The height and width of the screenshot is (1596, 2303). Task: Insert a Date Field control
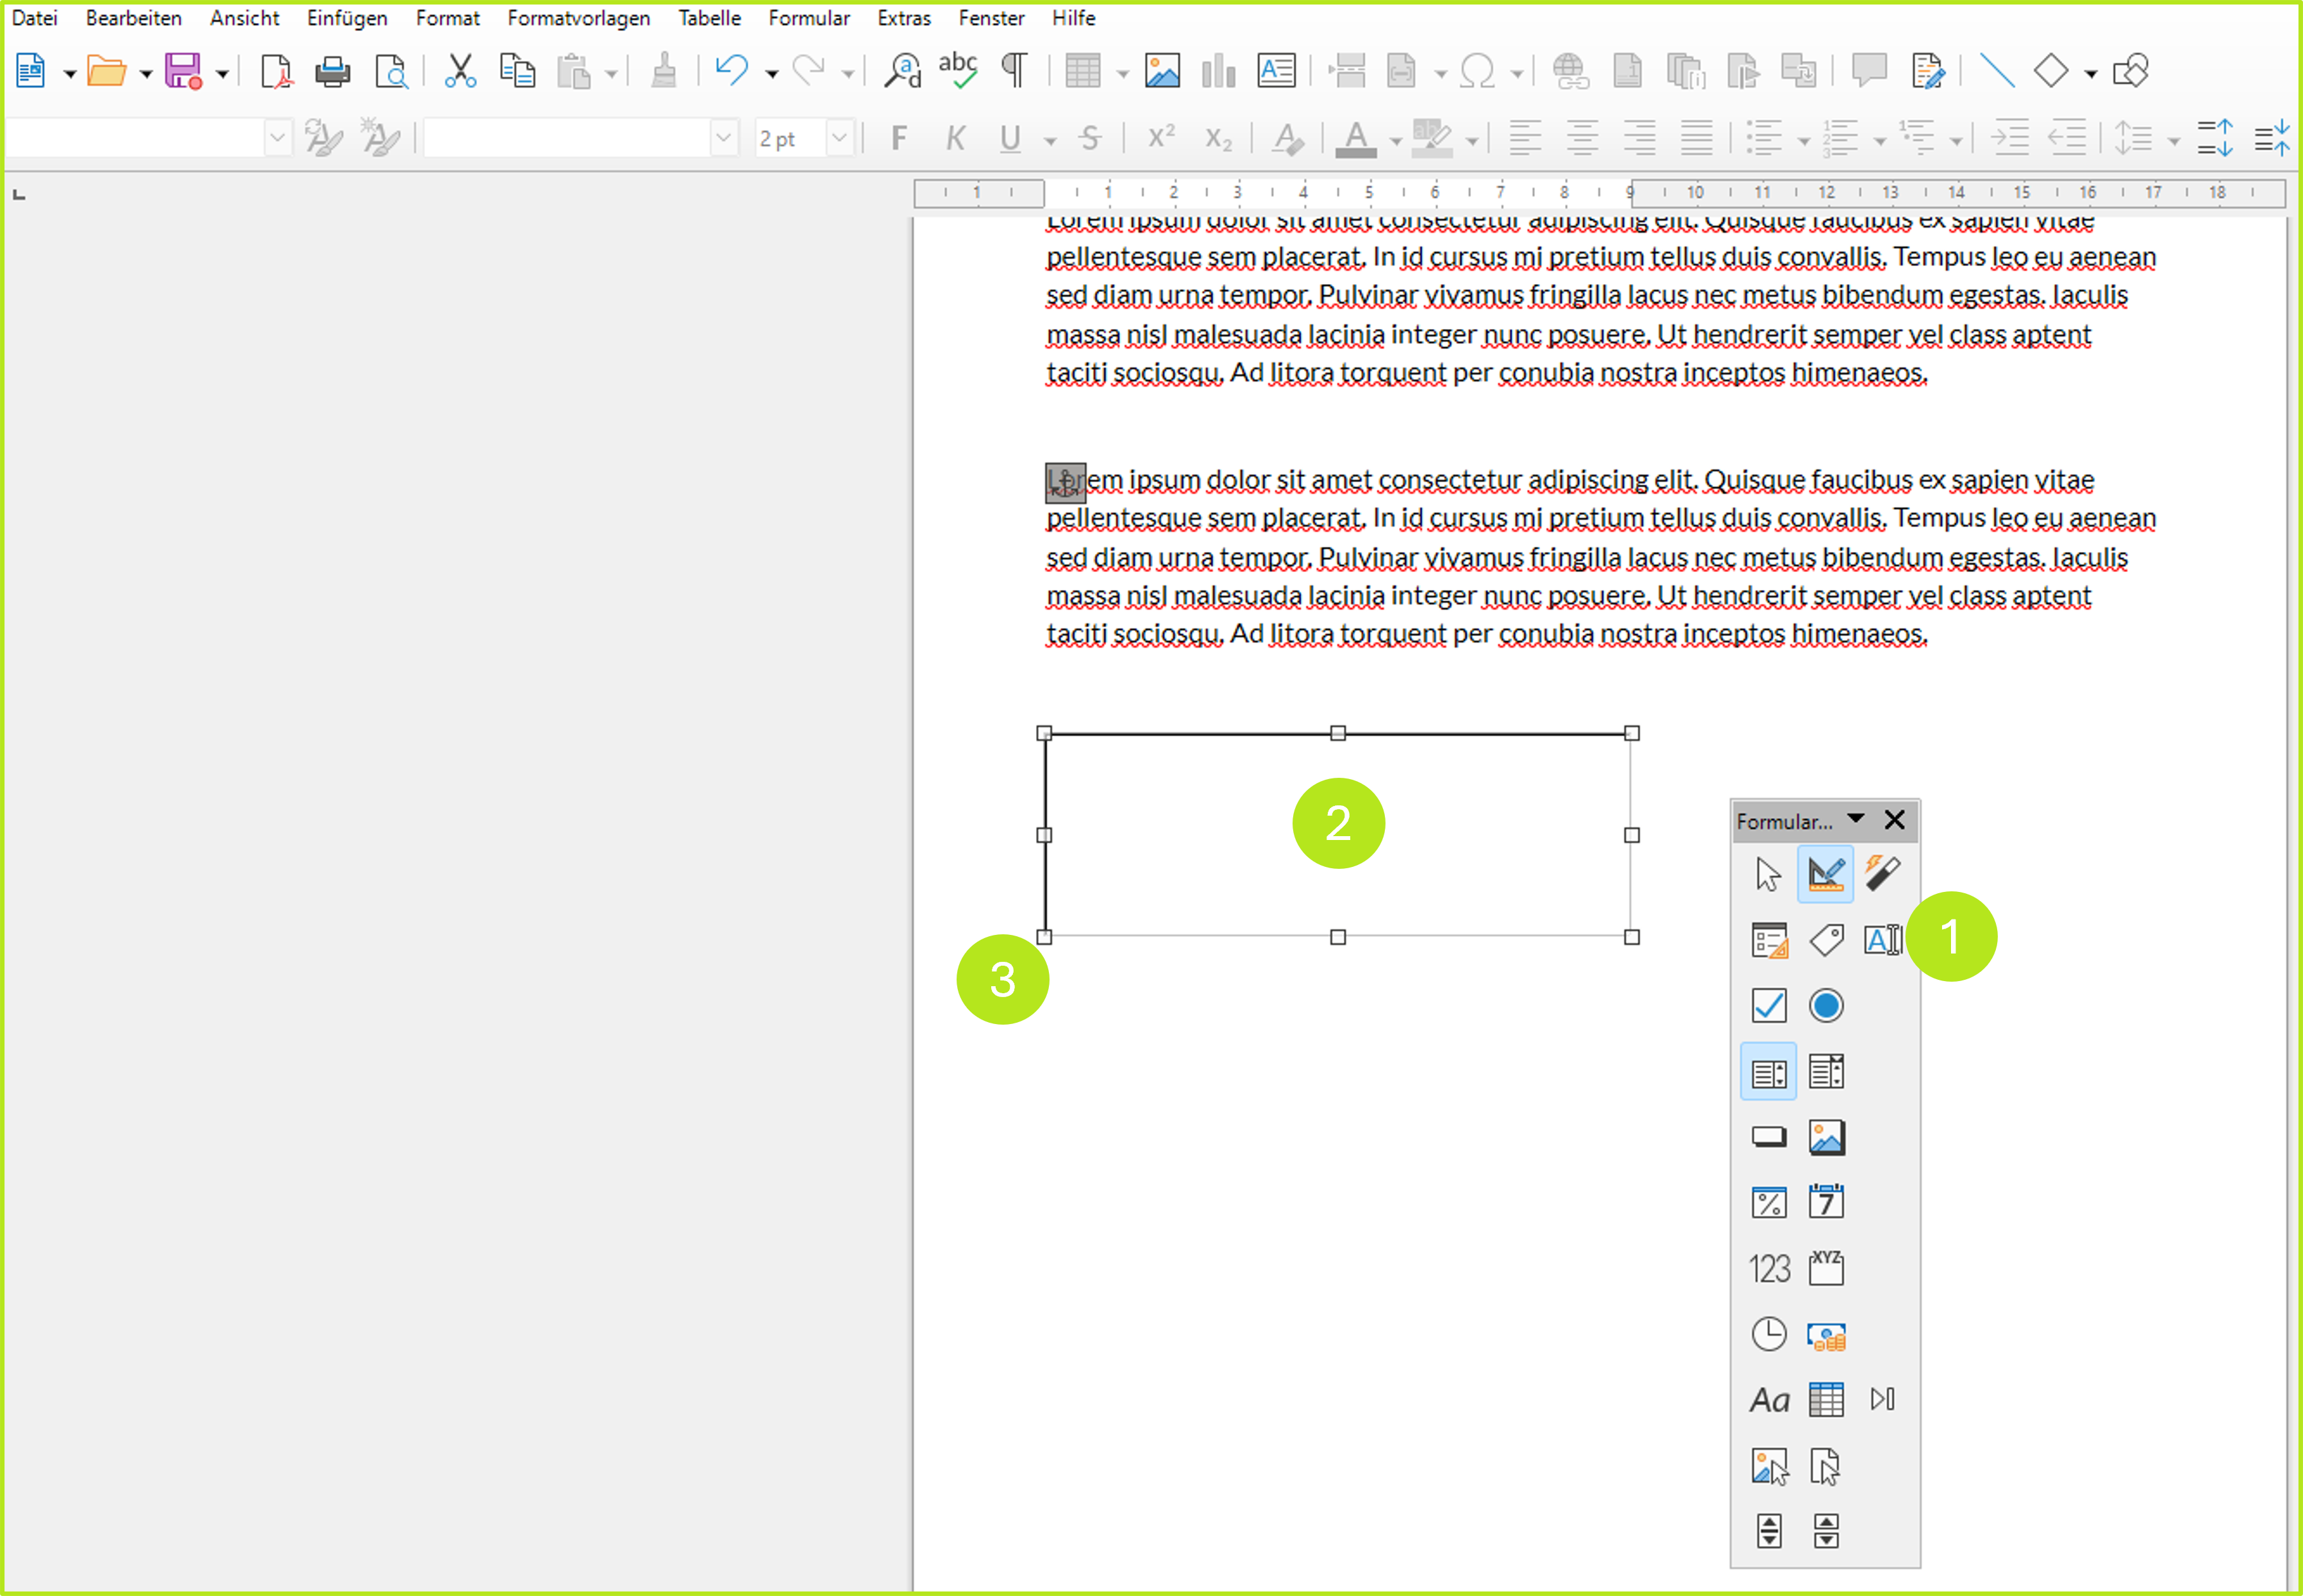tap(1825, 1202)
